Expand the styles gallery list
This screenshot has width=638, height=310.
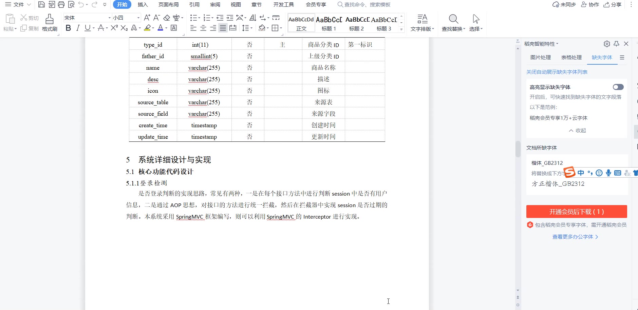point(401,29)
